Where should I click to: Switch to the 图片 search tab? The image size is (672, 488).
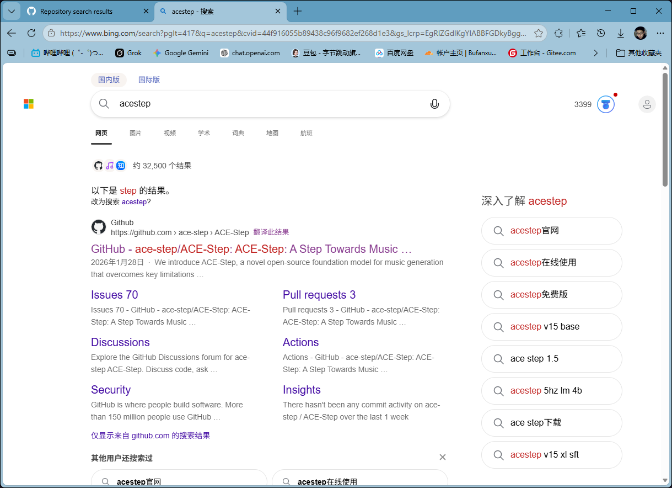tap(135, 133)
